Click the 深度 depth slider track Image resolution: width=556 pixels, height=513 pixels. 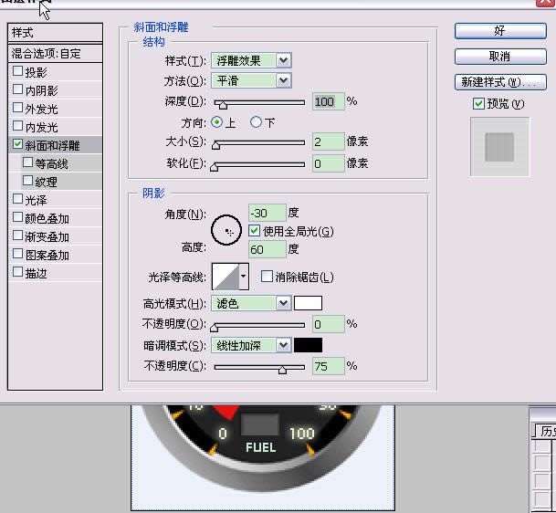tap(260, 101)
